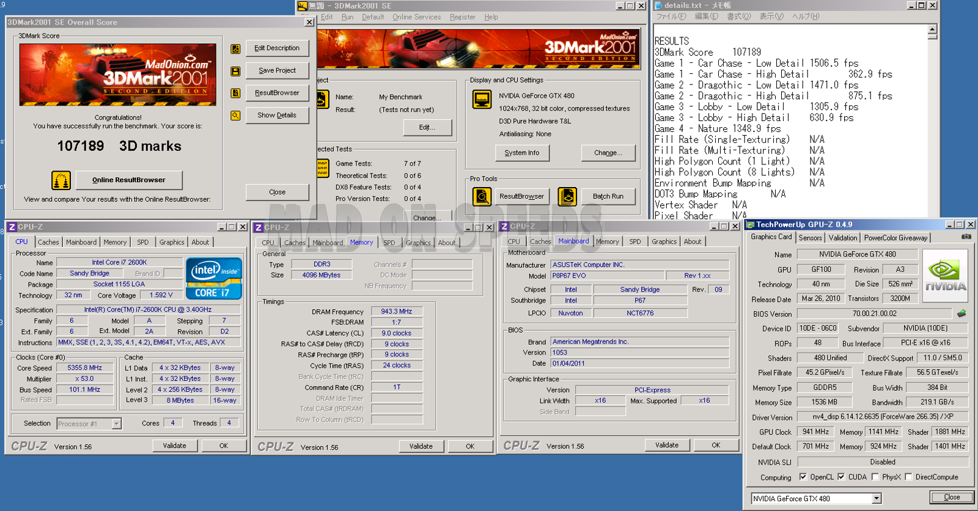This screenshot has height=511, width=978.
Task: Switch to the Sensors tab in GPU-Z
Action: click(x=810, y=238)
